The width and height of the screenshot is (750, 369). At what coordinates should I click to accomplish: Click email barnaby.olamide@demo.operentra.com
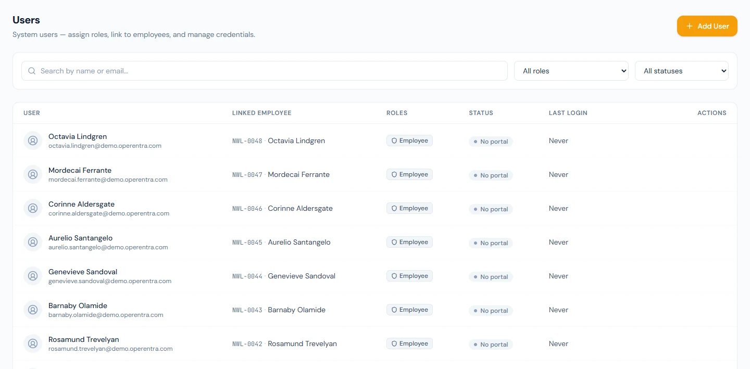pyautogui.click(x=106, y=315)
